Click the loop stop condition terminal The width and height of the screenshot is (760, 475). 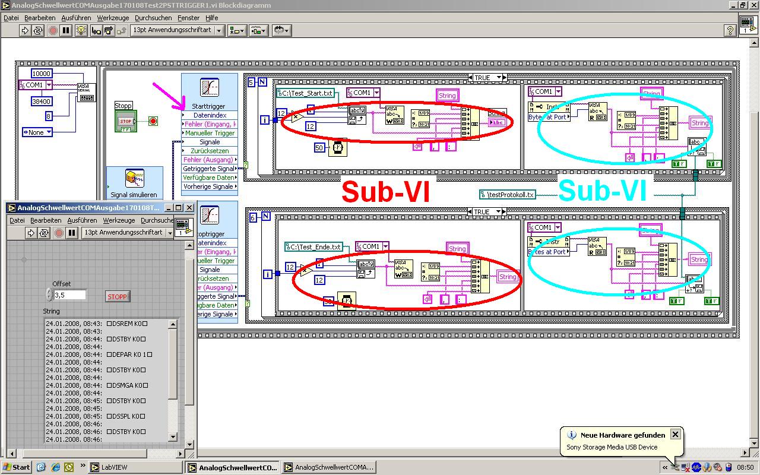153,121
